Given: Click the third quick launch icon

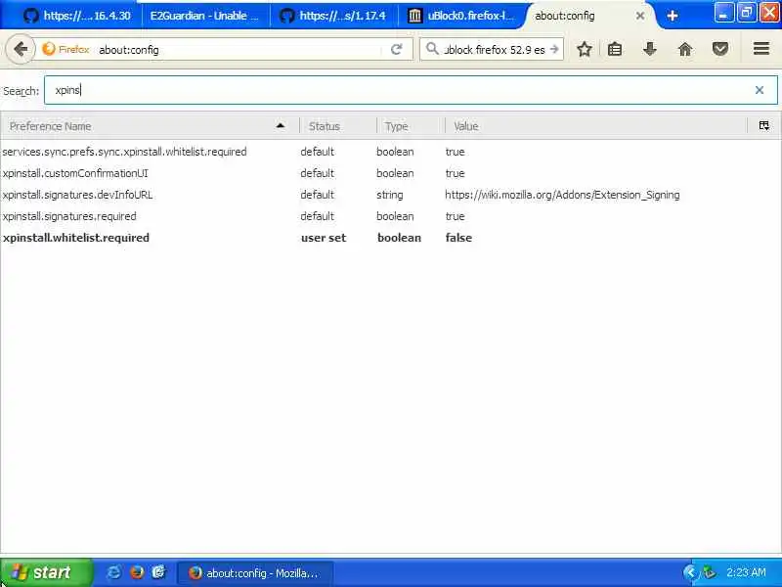Looking at the screenshot, I should click(x=158, y=572).
